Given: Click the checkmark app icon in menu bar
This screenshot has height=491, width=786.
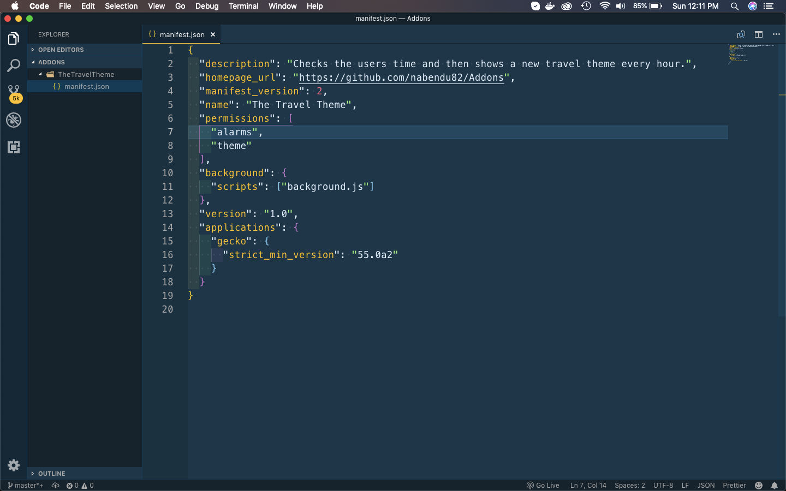Looking at the screenshot, I should pos(535,6).
